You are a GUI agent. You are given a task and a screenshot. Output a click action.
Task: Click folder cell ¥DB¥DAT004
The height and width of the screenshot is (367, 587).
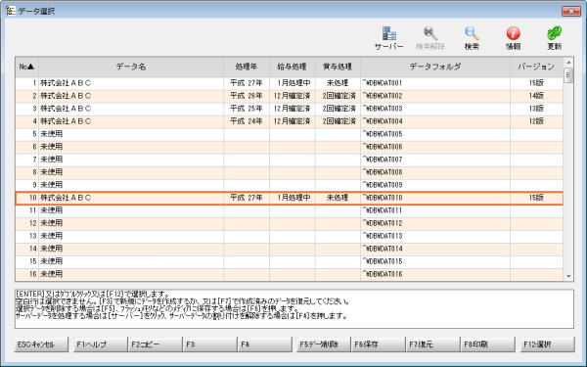pos(435,121)
